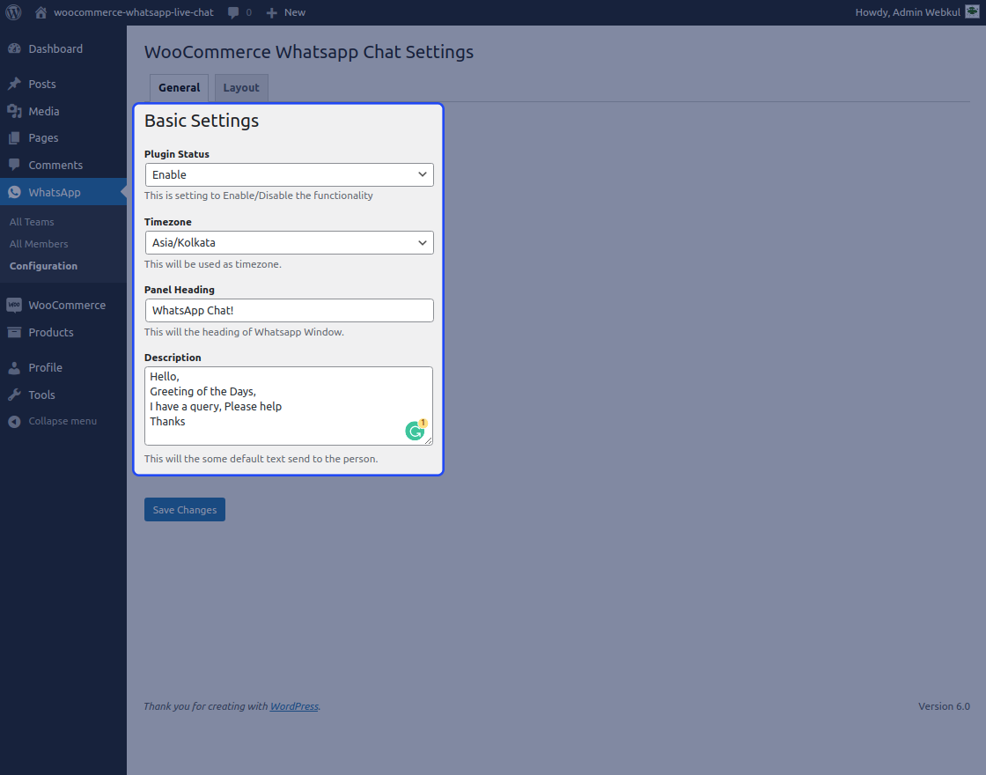Go to All Teams submenu
Image resolution: width=986 pixels, height=775 pixels.
click(32, 222)
